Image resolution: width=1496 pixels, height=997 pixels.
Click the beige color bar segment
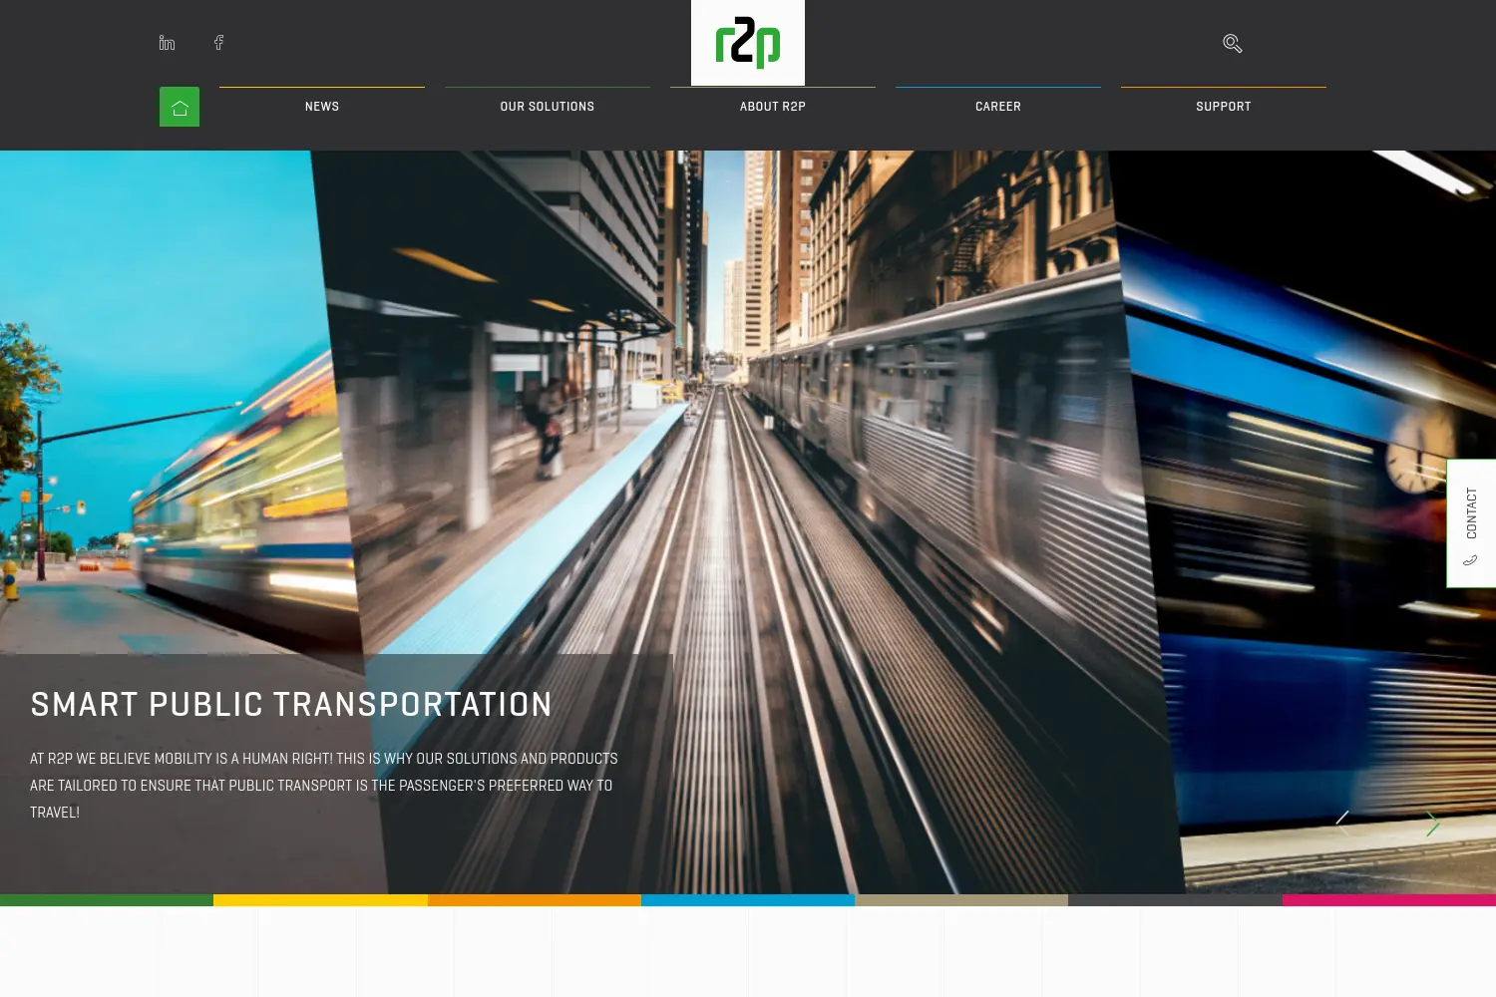coord(961,900)
